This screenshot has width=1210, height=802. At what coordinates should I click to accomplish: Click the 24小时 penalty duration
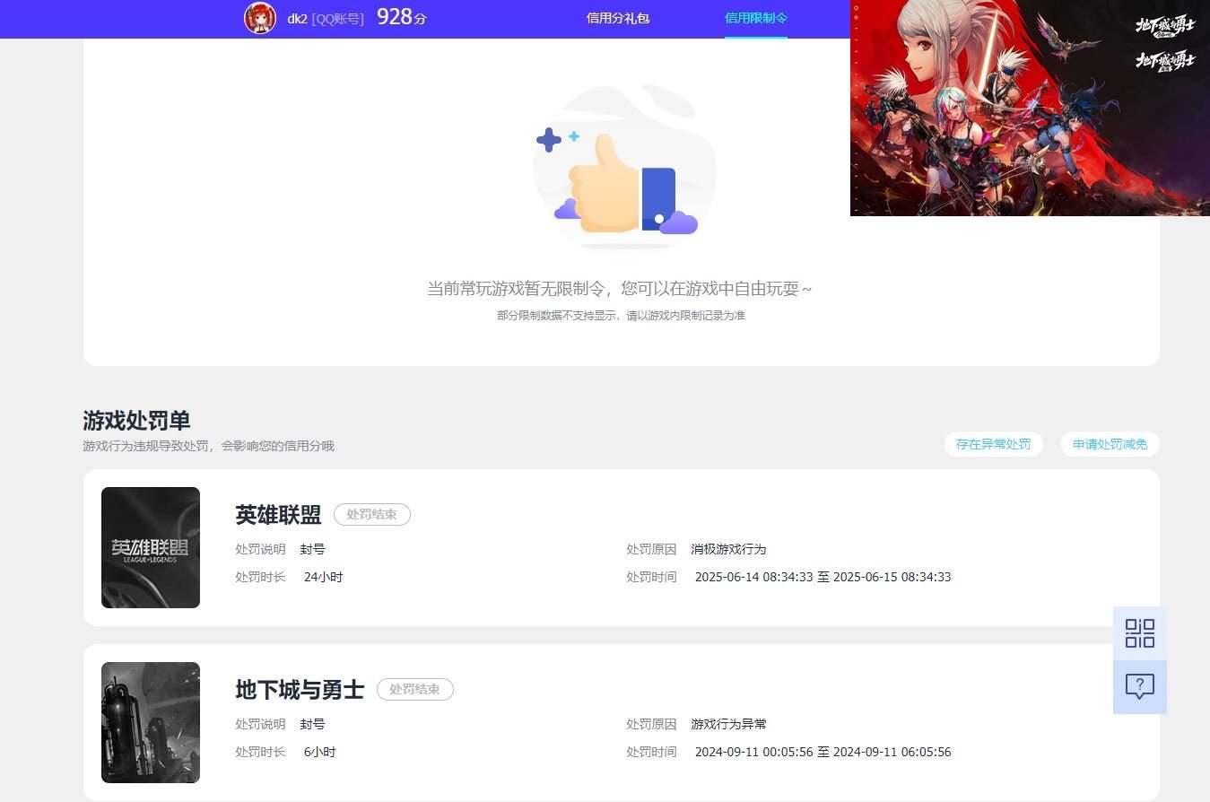(x=323, y=577)
